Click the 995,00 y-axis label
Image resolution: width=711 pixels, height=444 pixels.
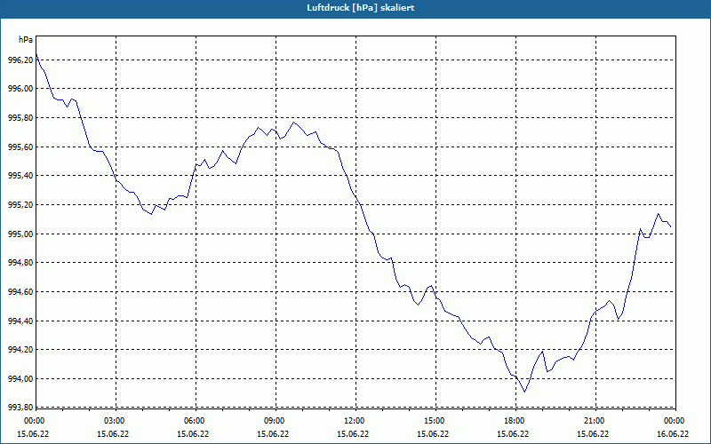tap(20, 234)
